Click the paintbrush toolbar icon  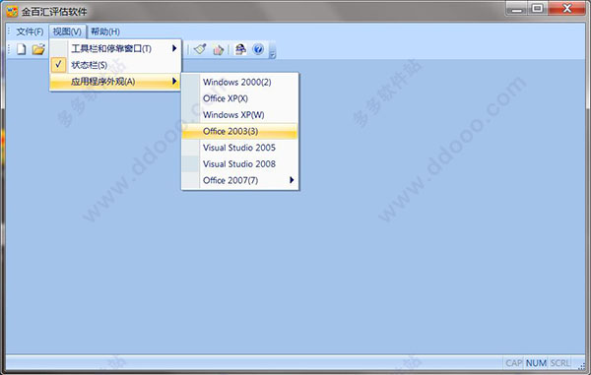[x=200, y=49]
